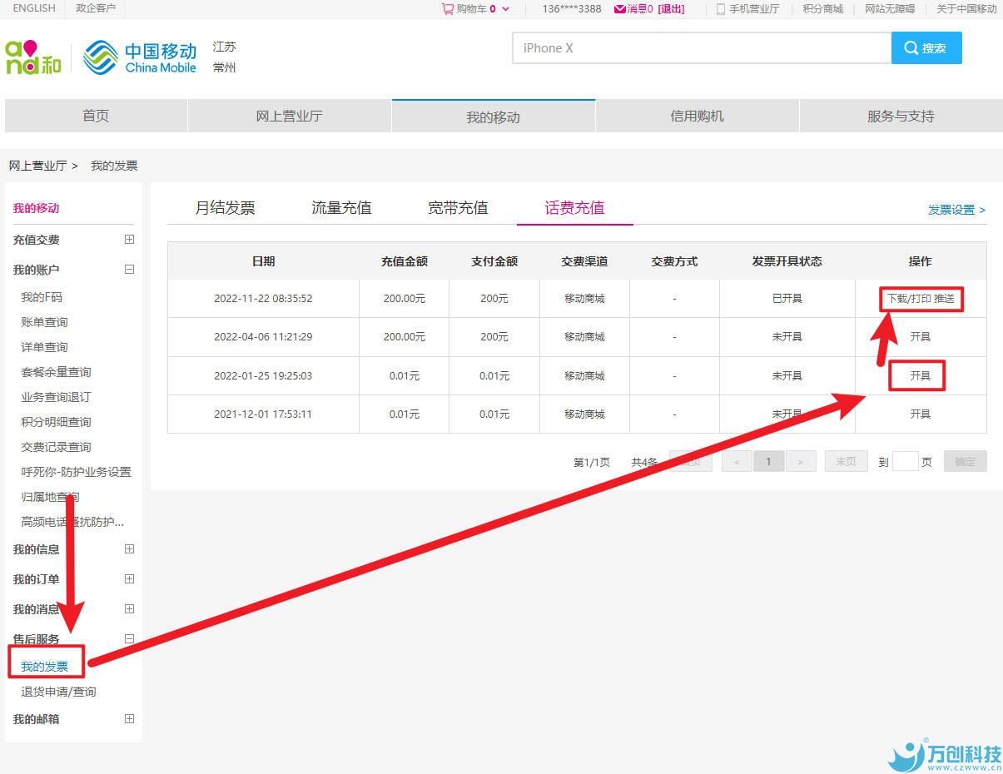Expand the 充值交费 sidebar section
The image size is (1003, 774).
pyautogui.click(x=129, y=240)
